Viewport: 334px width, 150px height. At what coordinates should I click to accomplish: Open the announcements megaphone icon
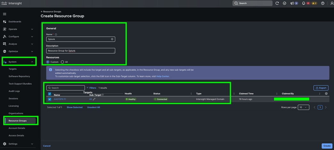292,3
